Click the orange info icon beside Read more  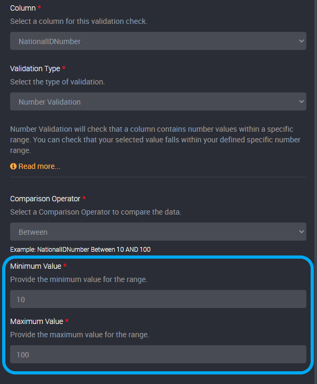coord(13,166)
